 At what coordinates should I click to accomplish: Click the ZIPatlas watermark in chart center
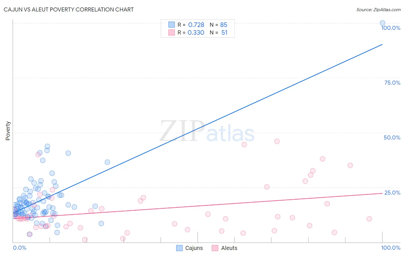click(207, 131)
